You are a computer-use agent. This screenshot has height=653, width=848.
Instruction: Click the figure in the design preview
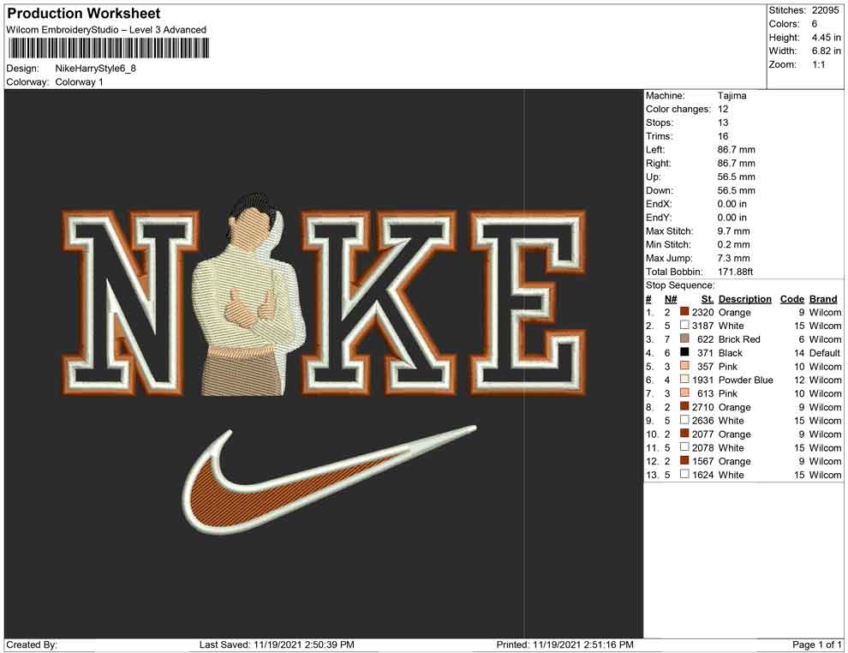tap(248, 294)
